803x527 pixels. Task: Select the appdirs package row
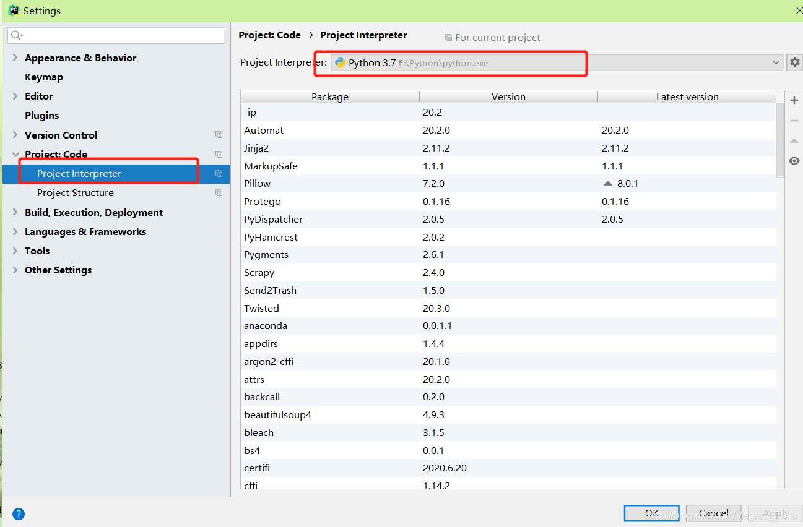point(508,344)
